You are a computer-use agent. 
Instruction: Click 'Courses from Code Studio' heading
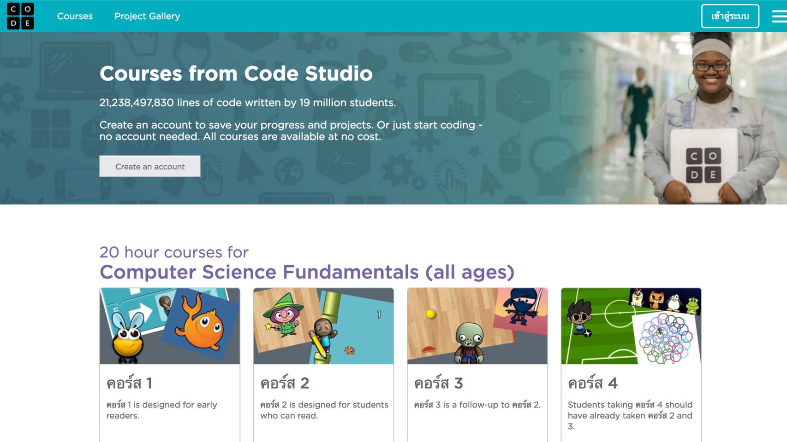coord(236,73)
